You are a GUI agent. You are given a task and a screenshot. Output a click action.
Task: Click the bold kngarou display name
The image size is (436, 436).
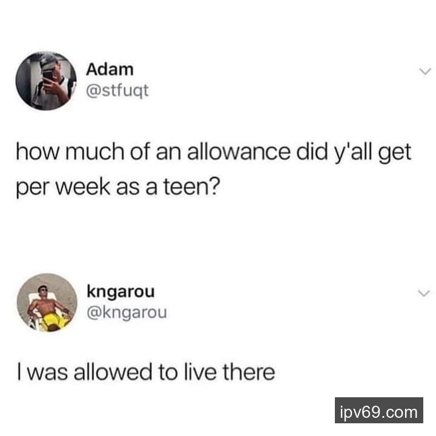121,291
